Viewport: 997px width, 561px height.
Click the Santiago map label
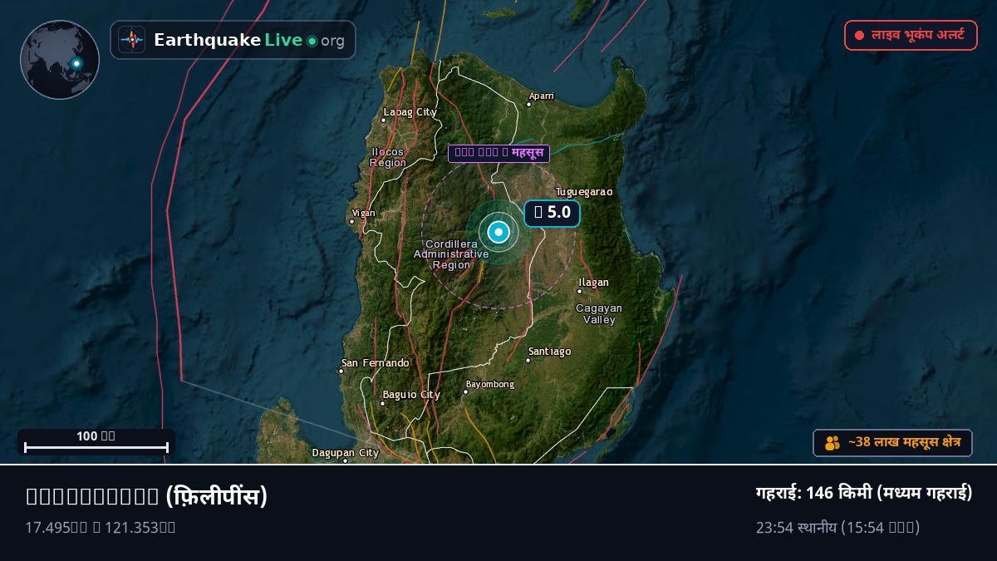(x=549, y=352)
